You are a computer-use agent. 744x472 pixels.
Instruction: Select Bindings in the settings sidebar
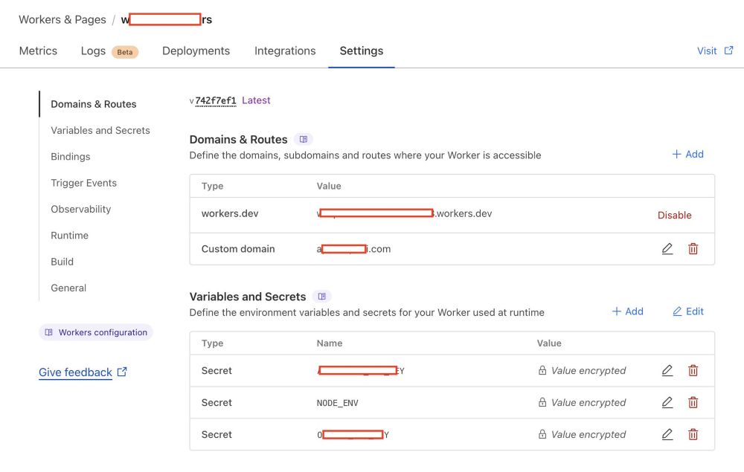point(70,157)
